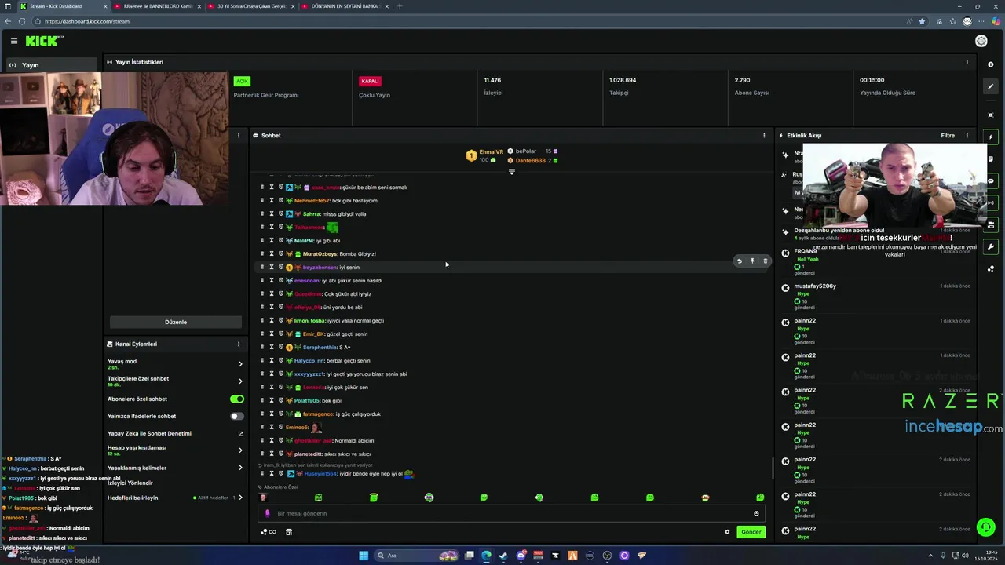
Task: Click the browser address bar
Action: click(x=471, y=21)
